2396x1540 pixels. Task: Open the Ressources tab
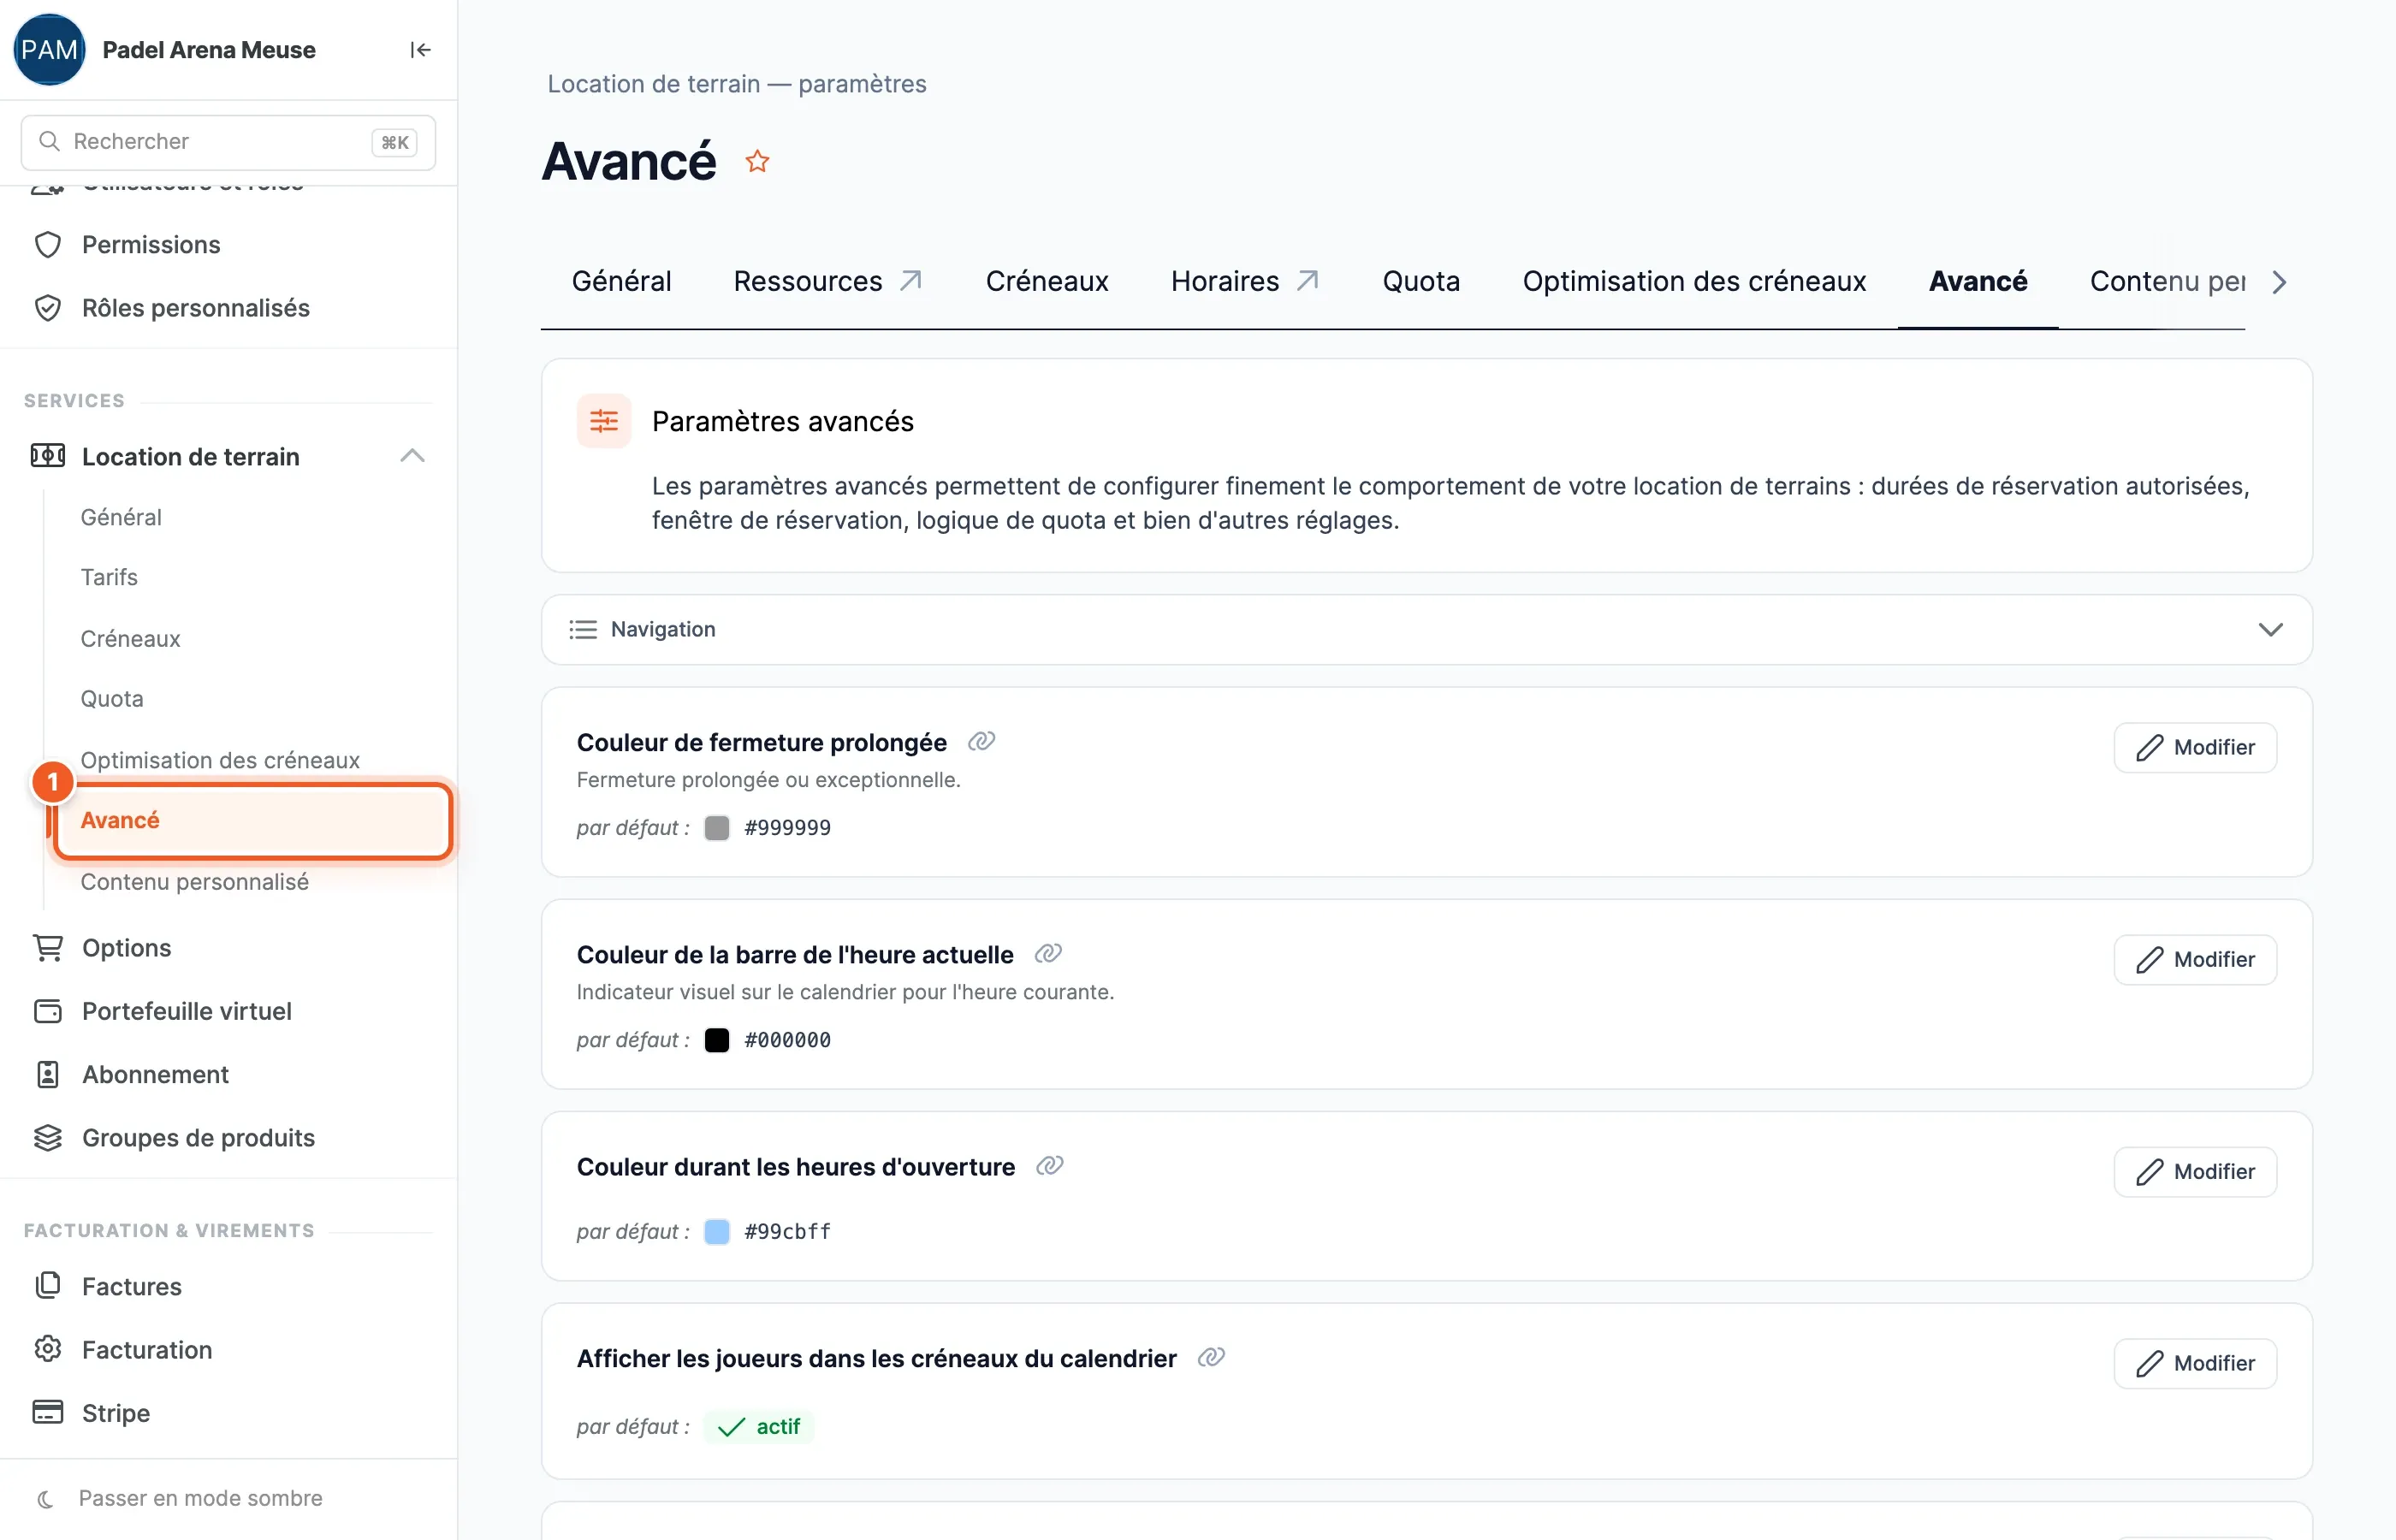[808, 281]
